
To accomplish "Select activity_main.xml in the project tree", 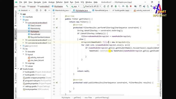I will [37, 57].
